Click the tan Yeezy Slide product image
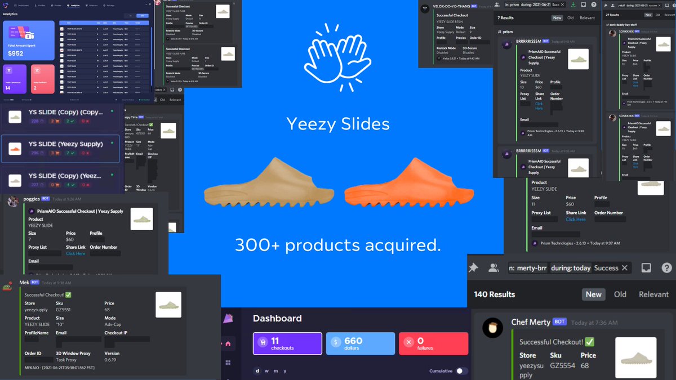This screenshot has width=676, height=380. (x=269, y=181)
